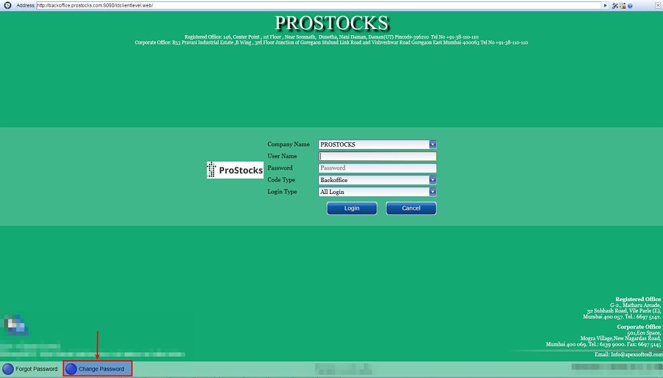
Task: Click inside the Address URL bar
Action: tap(319, 5)
